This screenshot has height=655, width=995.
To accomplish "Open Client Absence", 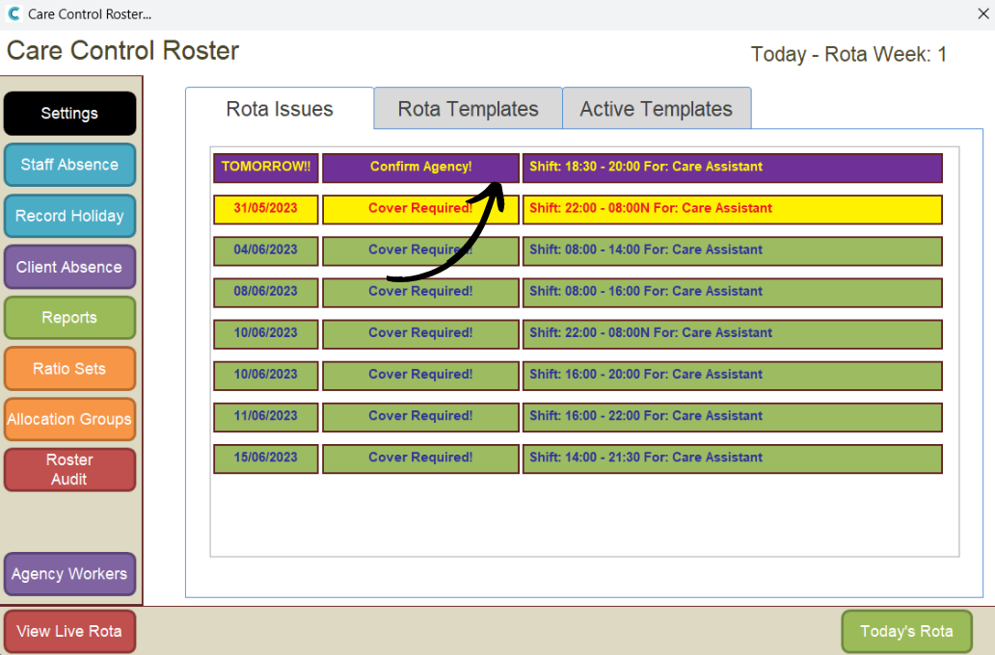I will [69, 267].
